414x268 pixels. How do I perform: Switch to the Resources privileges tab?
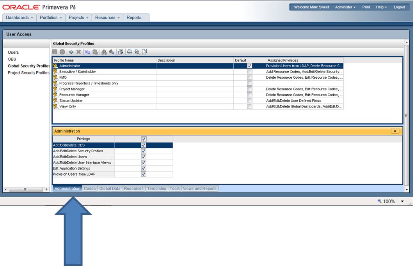133,189
